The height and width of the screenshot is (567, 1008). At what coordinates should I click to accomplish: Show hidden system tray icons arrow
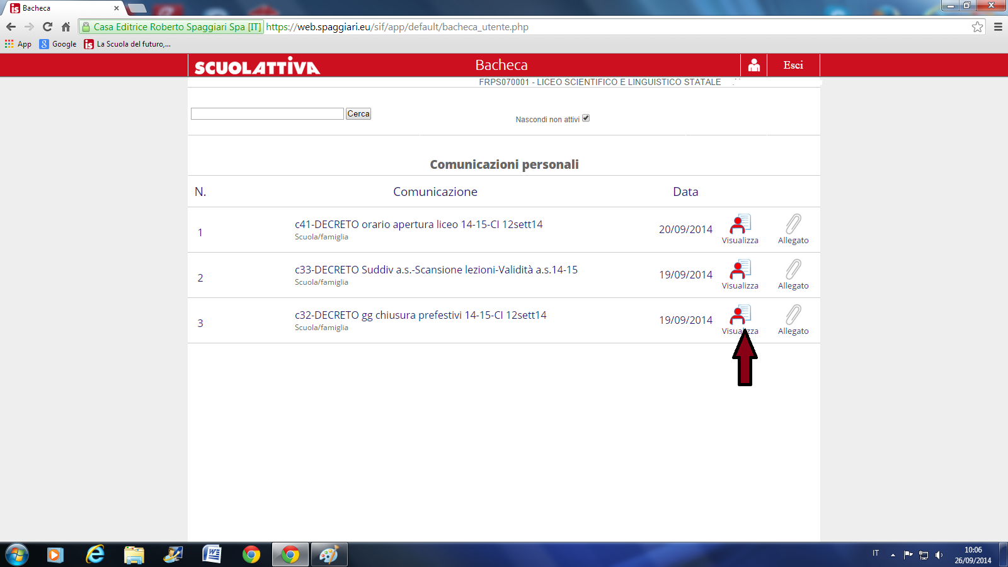click(x=893, y=555)
